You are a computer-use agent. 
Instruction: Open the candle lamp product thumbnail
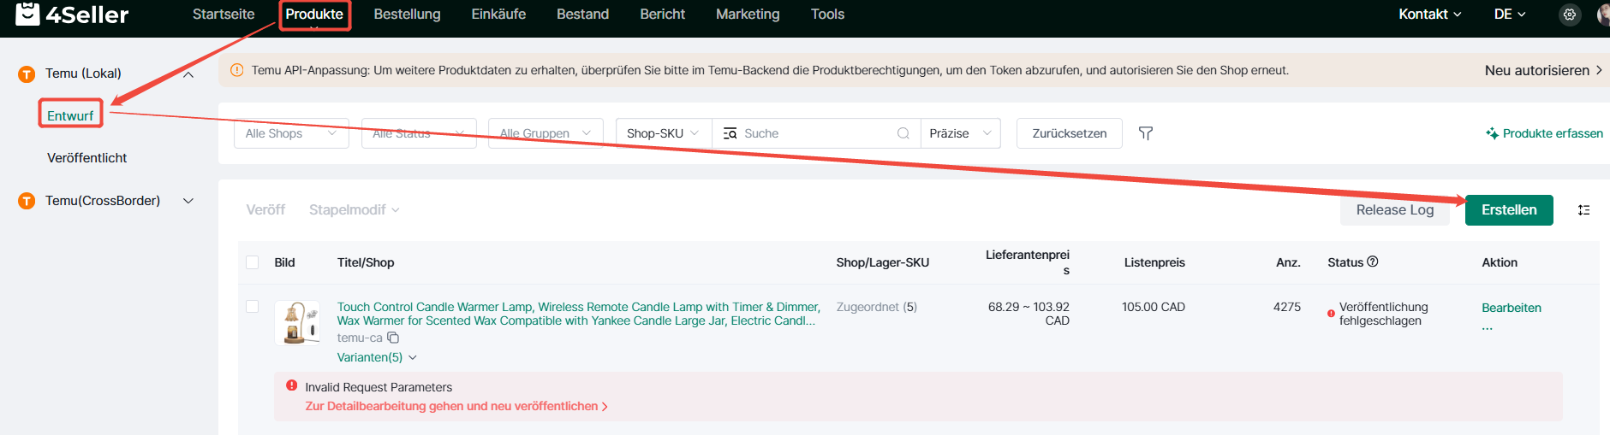pyautogui.click(x=297, y=322)
